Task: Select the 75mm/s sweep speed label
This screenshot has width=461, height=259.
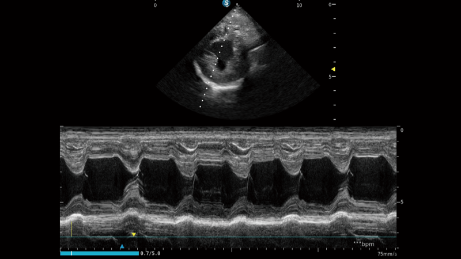Action: pyautogui.click(x=387, y=253)
